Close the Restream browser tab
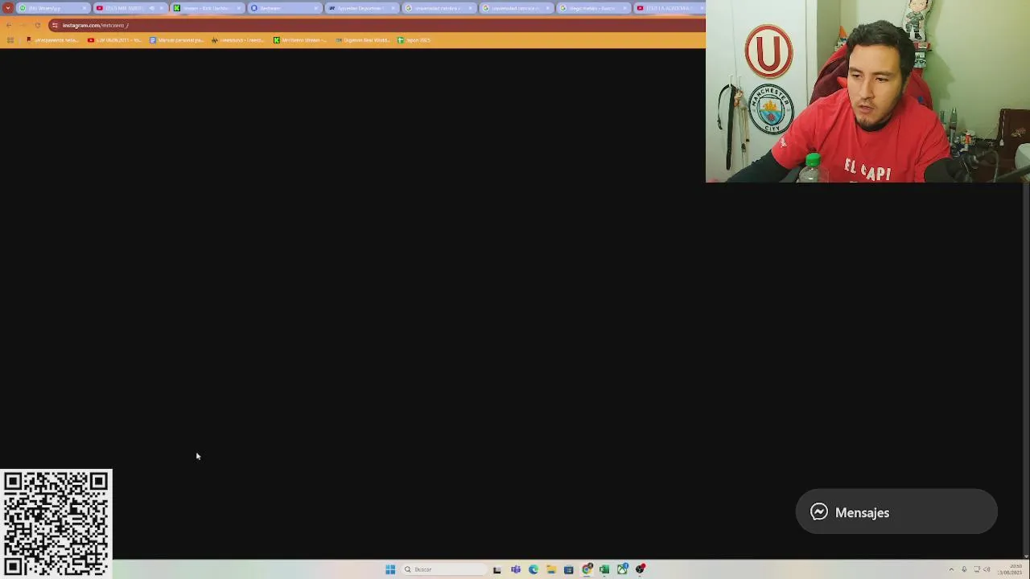The image size is (1030, 579). (316, 8)
